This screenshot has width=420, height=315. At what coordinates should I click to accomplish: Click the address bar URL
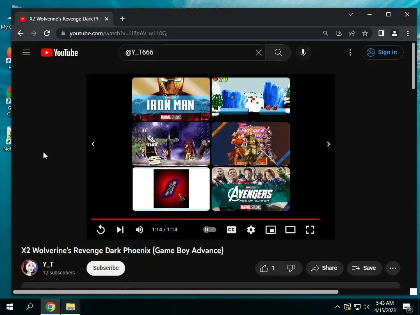(x=118, y=33)
